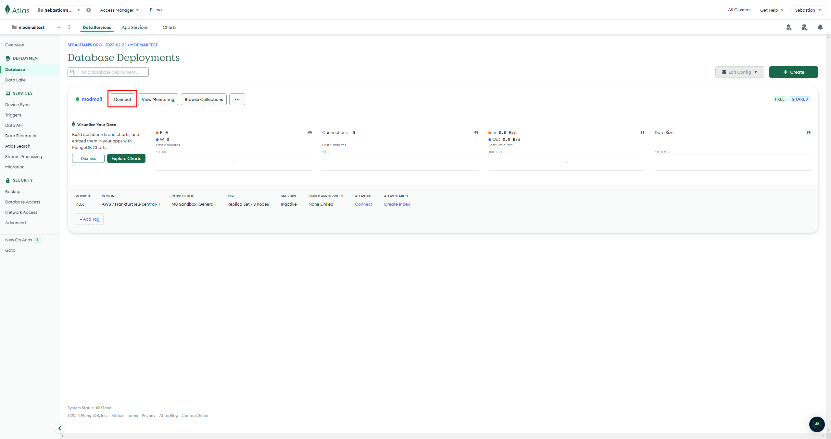Screen dimensions: 831x439
Task: Click Sebastian's Org breadcrumb link
Action: 97,45
